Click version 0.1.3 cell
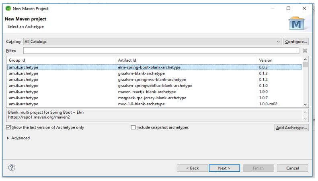The image size is (318, 181). [263, 73]
